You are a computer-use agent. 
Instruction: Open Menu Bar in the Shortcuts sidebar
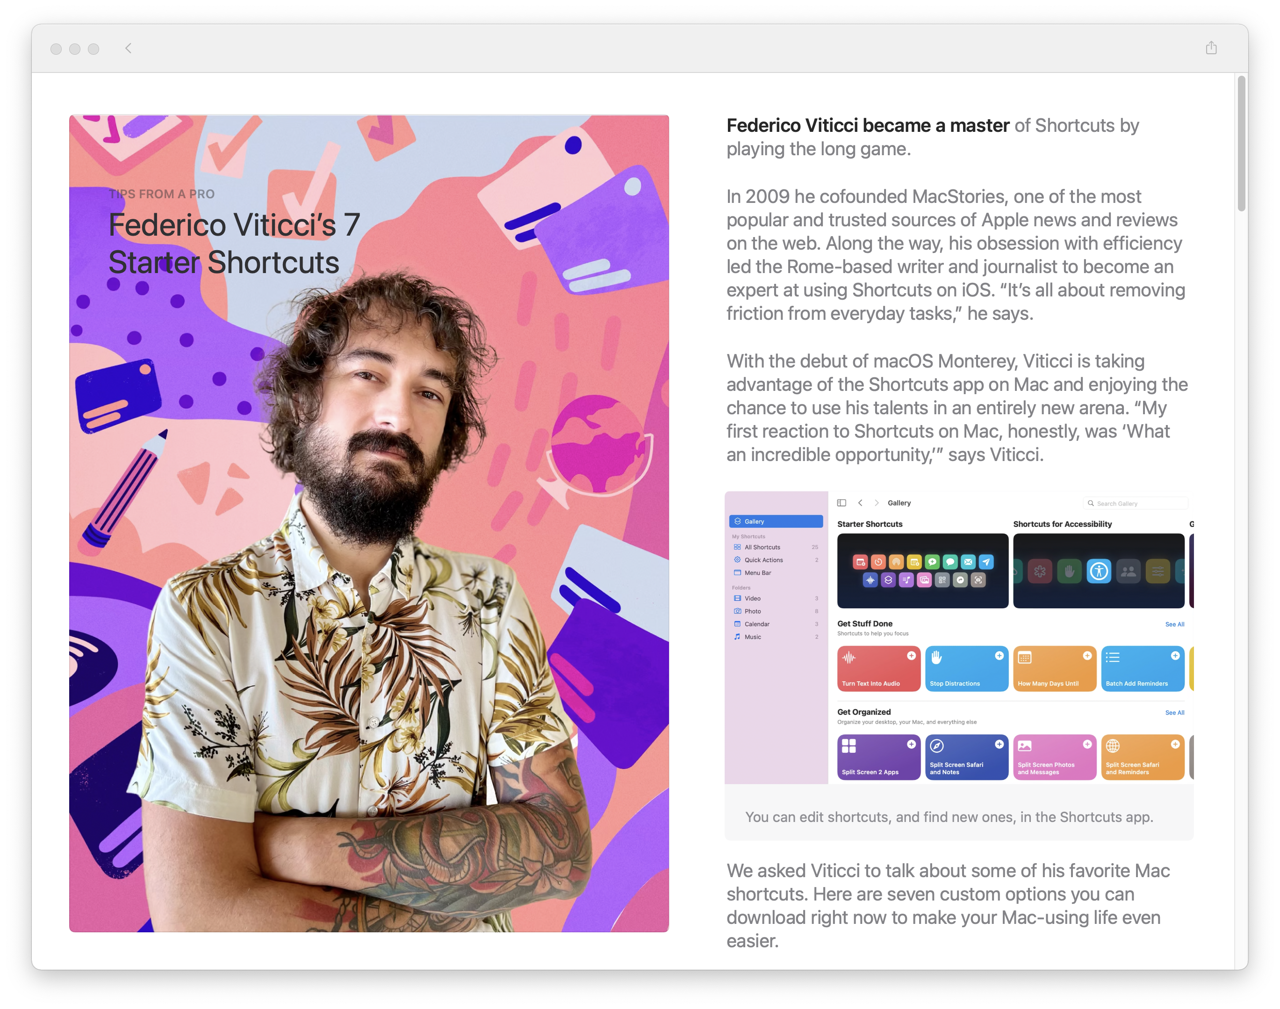pos(776,572)
